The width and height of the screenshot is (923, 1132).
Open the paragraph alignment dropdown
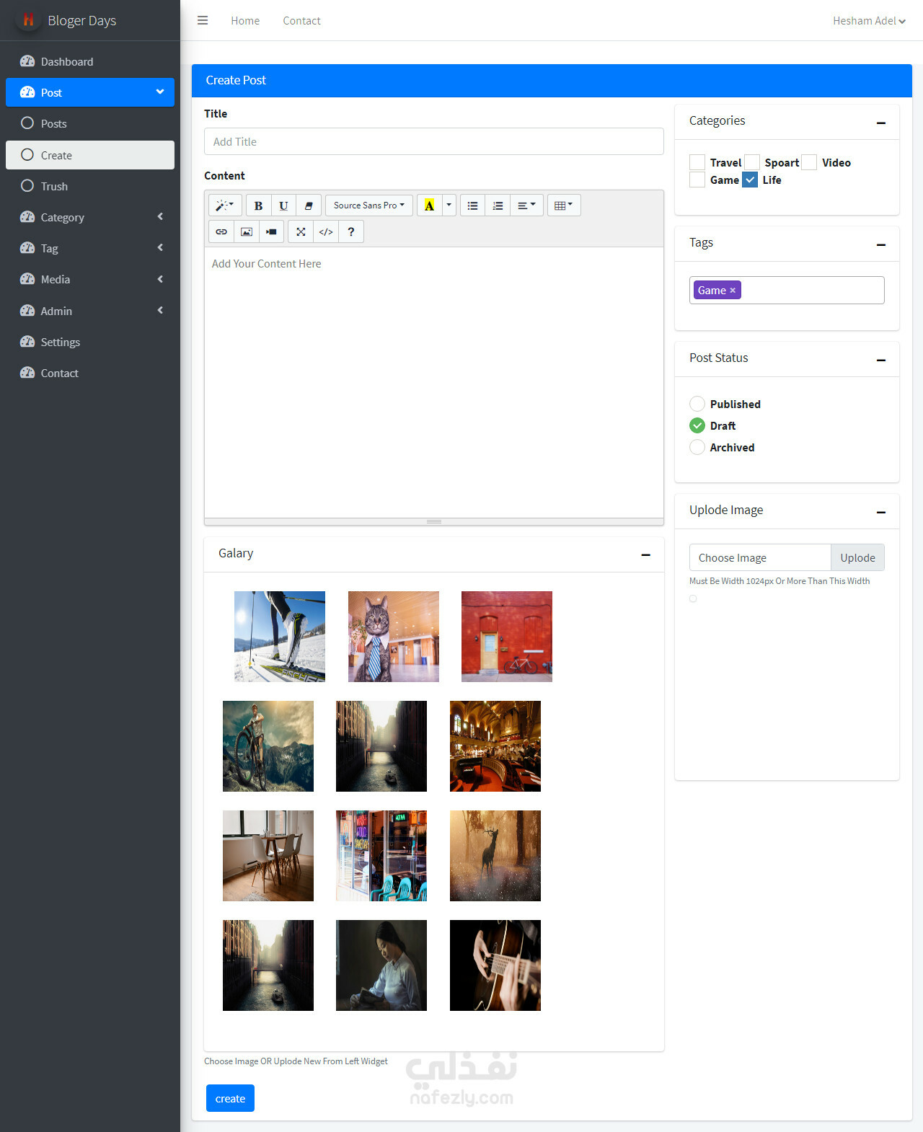[x=526, y=205]
